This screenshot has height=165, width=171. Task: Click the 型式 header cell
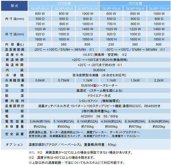tap(14, 6)
